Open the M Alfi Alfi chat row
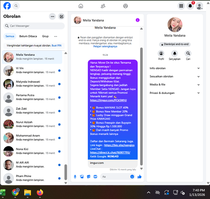Viewport: 210px width, 199px height. [x=32, y=165]
